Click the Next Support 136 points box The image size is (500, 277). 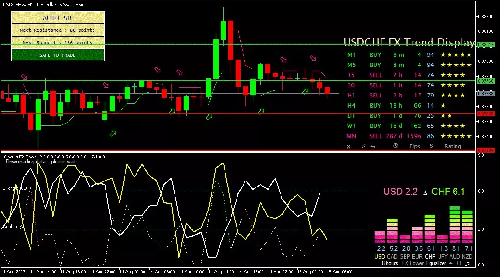58,42
